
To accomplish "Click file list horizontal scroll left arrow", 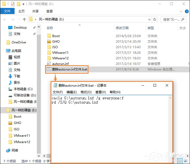I will (x=44, y=156).
